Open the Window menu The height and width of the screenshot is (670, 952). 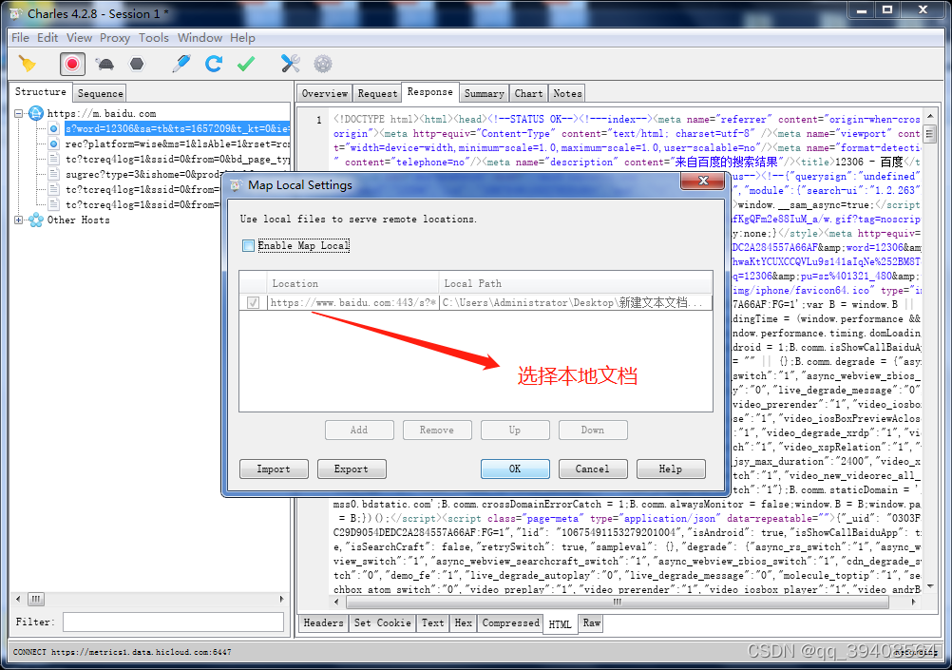200,38
